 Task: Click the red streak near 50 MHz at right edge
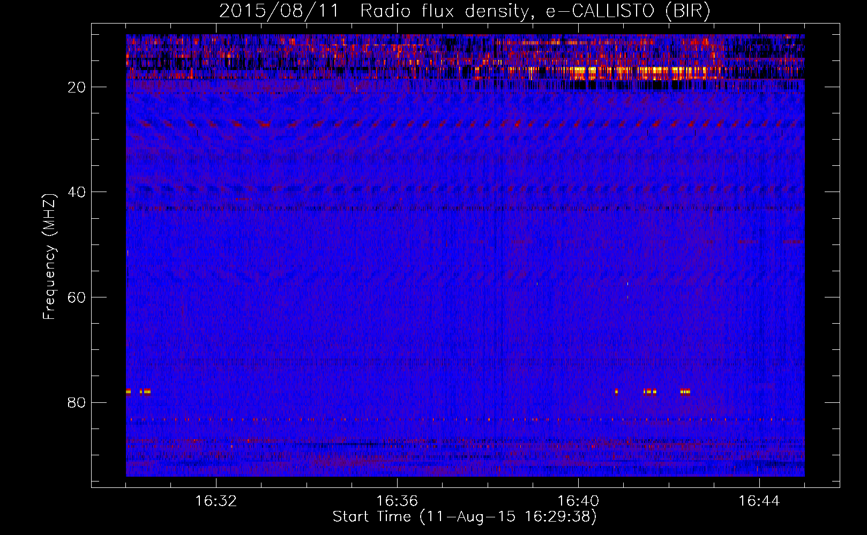coord(793,242)
